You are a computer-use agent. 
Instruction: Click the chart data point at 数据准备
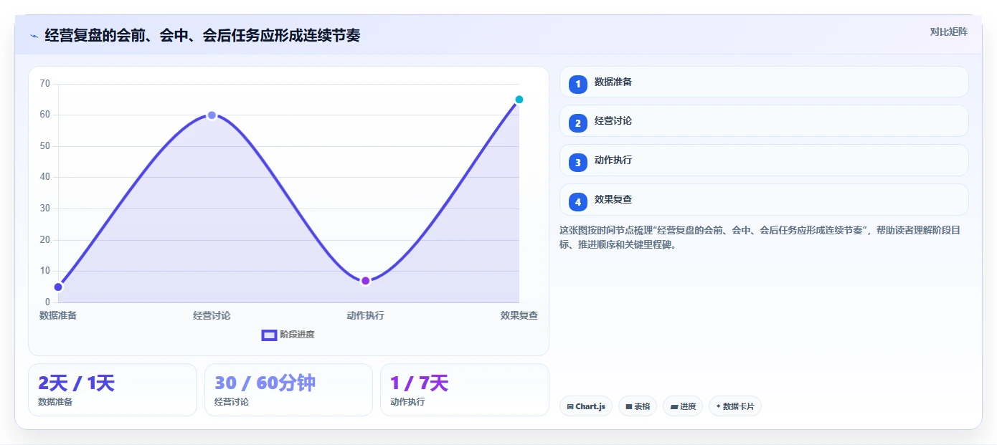[x=59, y=287]
